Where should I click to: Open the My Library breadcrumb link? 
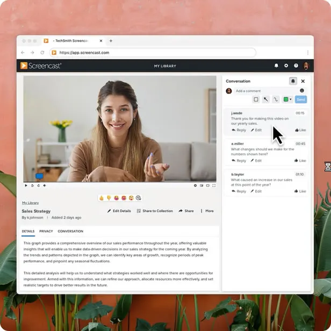tap(31, 203)
